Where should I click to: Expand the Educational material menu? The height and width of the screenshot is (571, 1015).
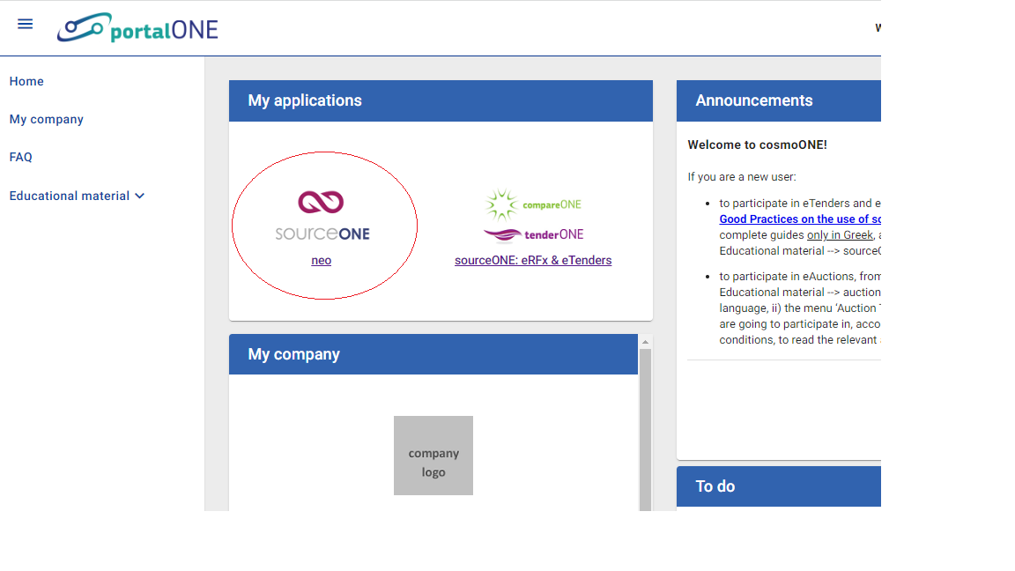[x=68, y=196]
